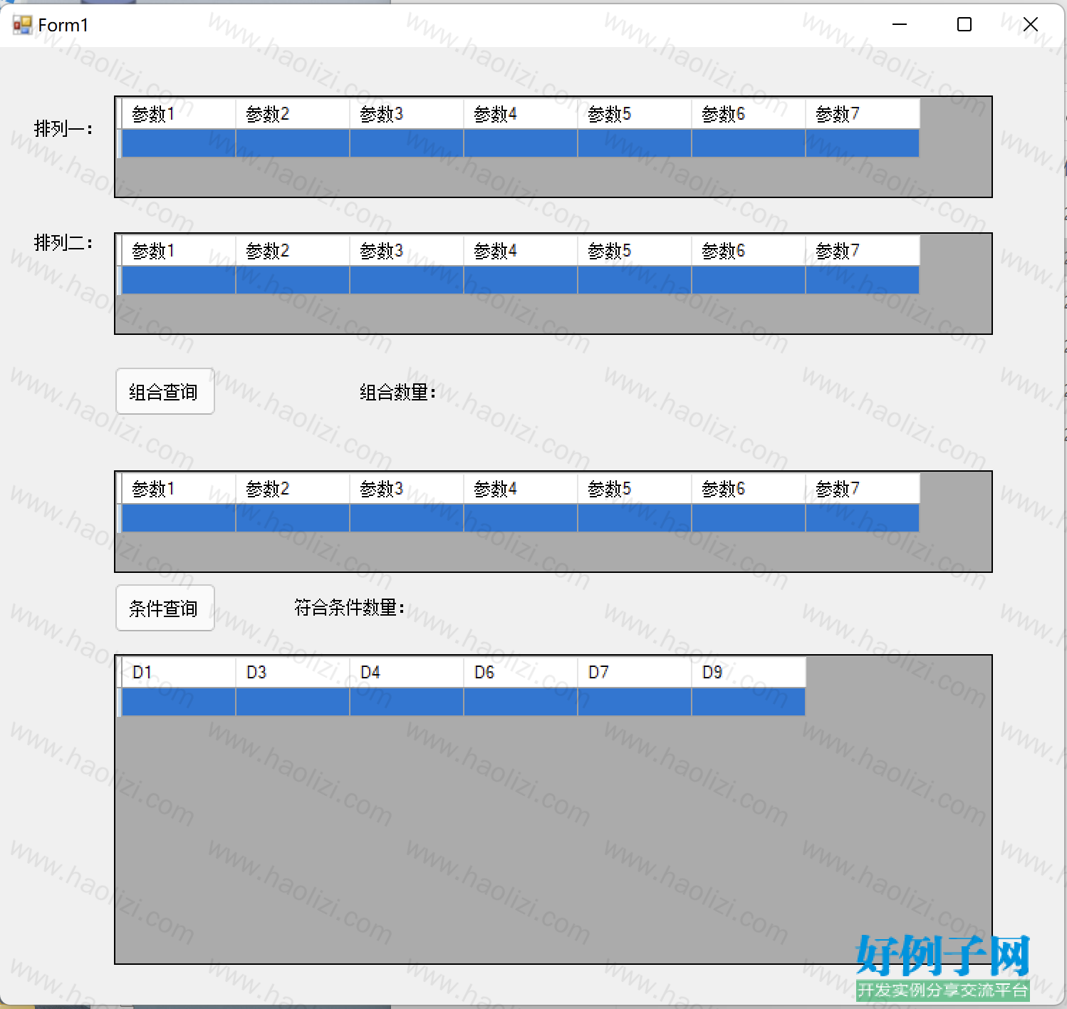1067x1009 pixels.
Task: Minimize the Form1 window
Action: click(x=900, y=24)
